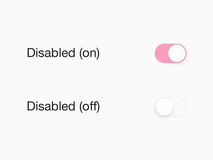Click the empty track beside the off knob

pyautogui.click(x=180, y=107)
